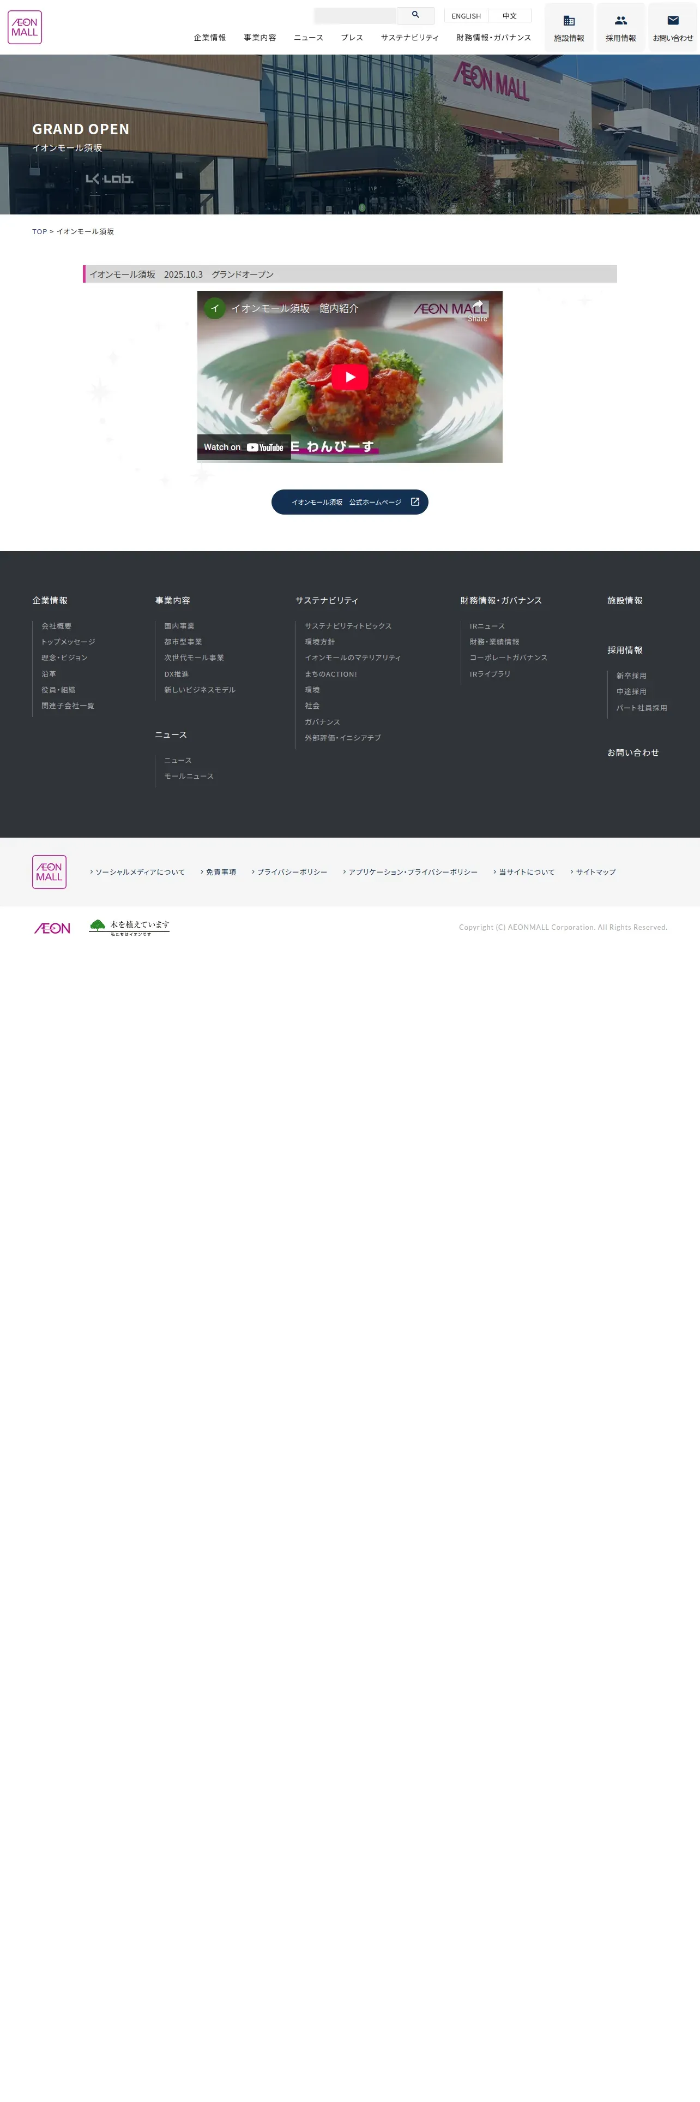Screen dimensions: 700x2102
Task: Click footer サステナビリティトピックス link
Action: point(348,626)
